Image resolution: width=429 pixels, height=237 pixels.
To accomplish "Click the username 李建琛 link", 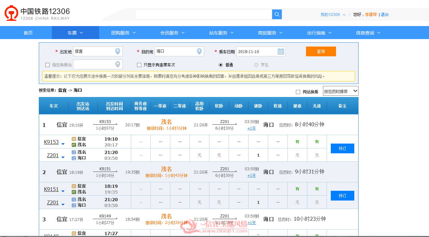I will pos(371,15).
